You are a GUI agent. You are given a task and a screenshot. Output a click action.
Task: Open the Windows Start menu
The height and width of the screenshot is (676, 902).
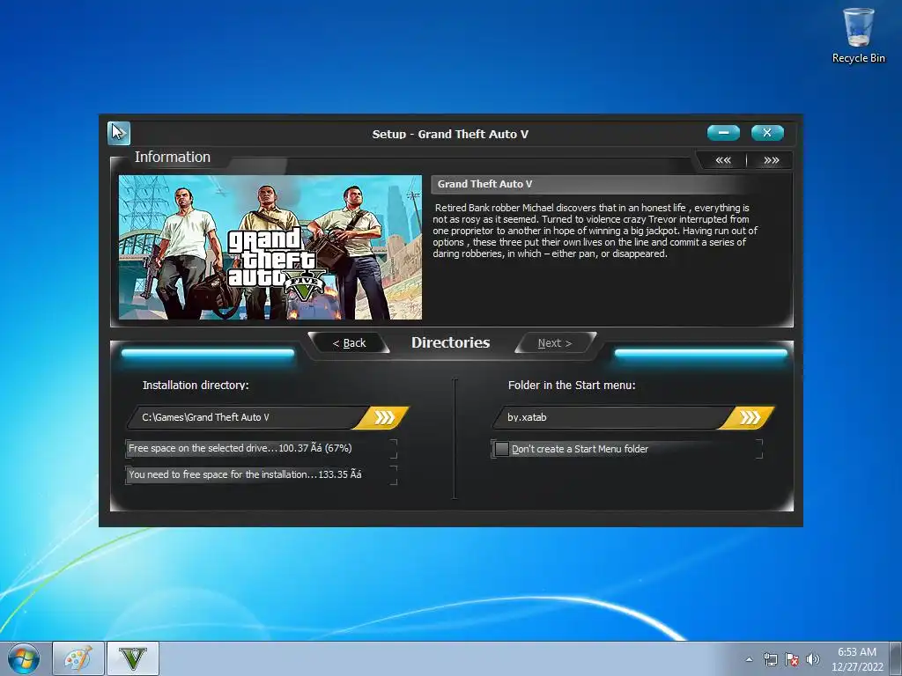point(24,658)
